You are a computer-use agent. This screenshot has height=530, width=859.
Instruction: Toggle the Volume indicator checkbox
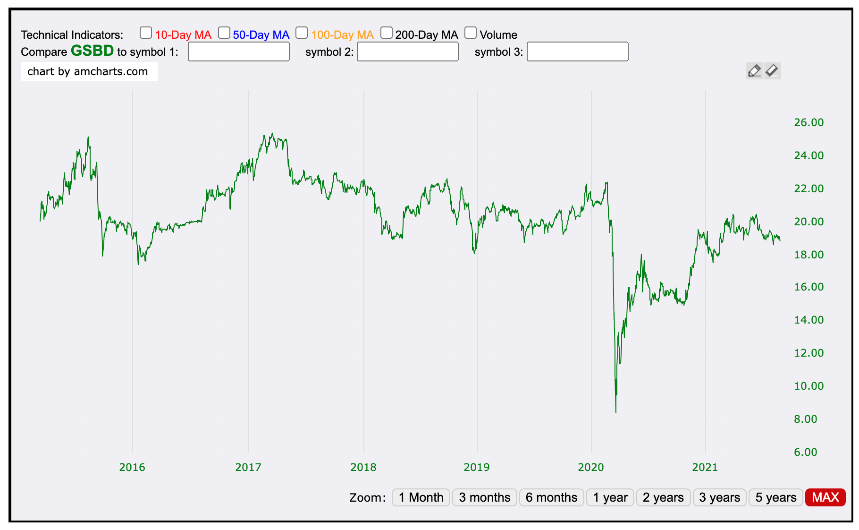click(471, 33)
